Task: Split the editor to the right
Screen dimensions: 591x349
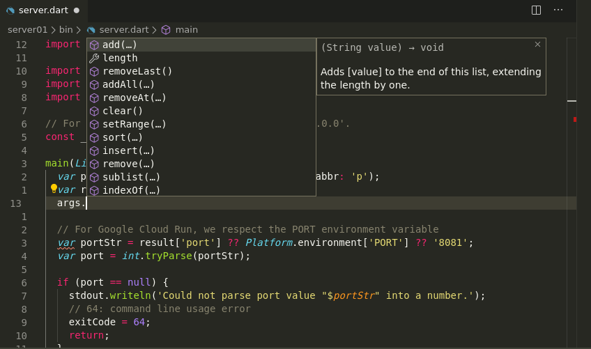Action: [536, 10]
